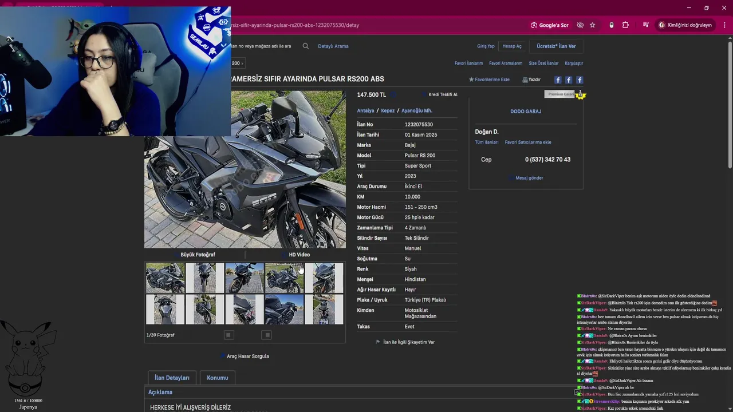Click the phone number 0 (537) 342 70 43
Screen dimensions: 733x412
click(x=547, y=160)
